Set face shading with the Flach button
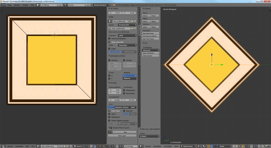This screenshot has height=148, width=271. pyautogui.click(x=153, y=16)
